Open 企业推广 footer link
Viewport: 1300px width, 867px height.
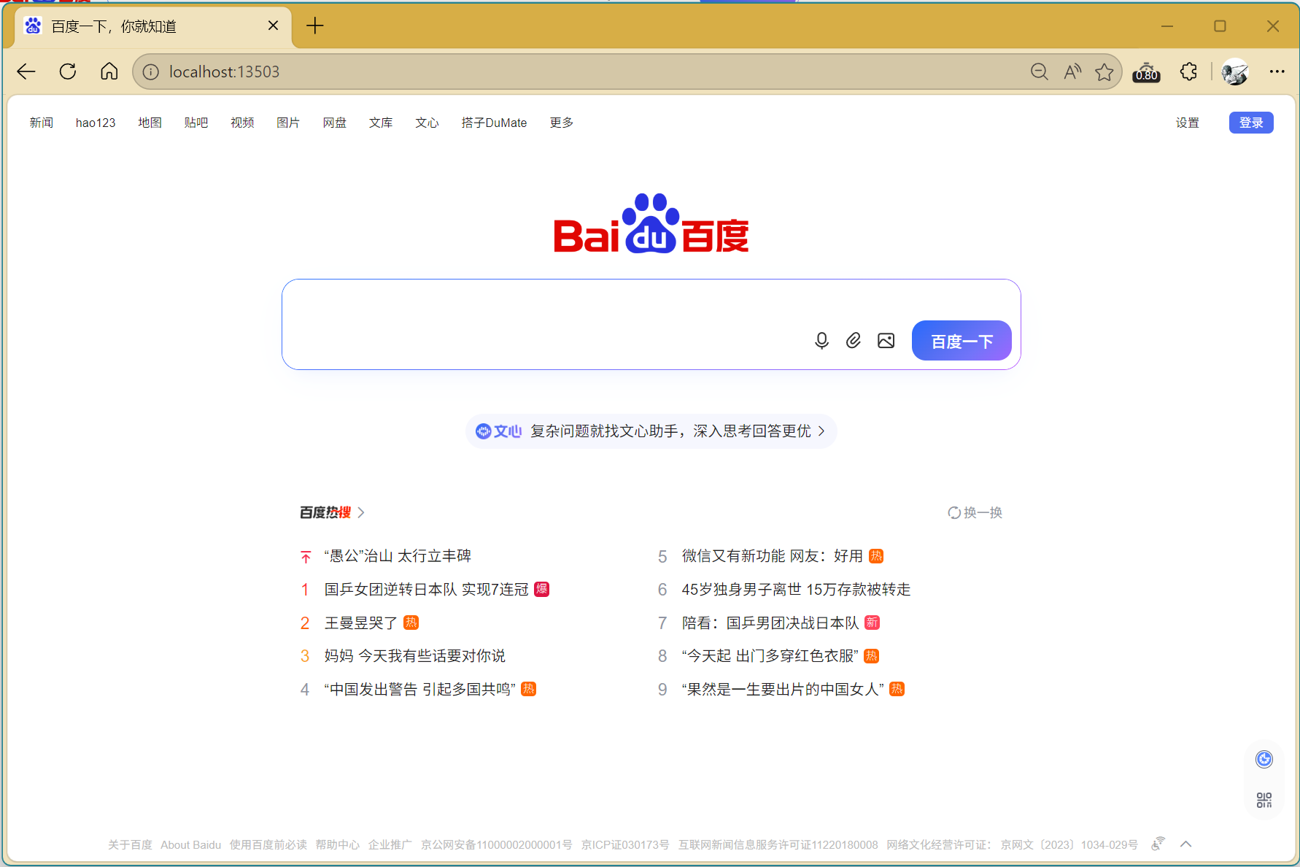tap(390, 844)
